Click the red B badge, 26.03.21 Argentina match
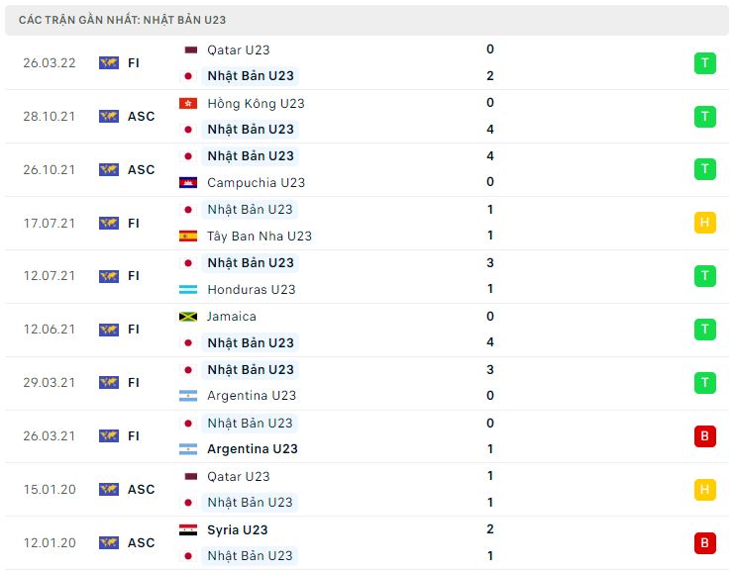The height and width of the screenshot is (571, 735). tap(704, 436)
